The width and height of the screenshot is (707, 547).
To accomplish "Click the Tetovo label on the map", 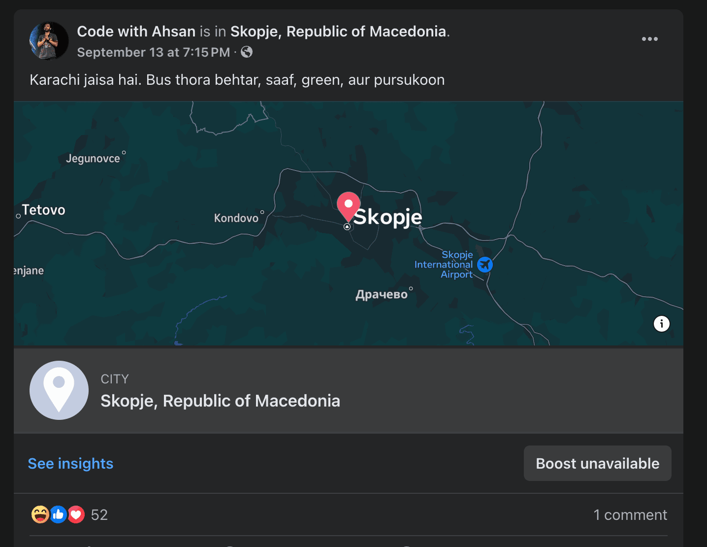I will [44, 210].
